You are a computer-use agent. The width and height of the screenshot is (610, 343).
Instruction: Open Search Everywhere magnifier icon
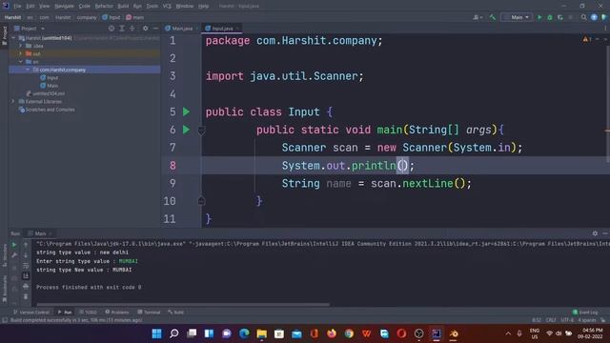coord(583,17)
